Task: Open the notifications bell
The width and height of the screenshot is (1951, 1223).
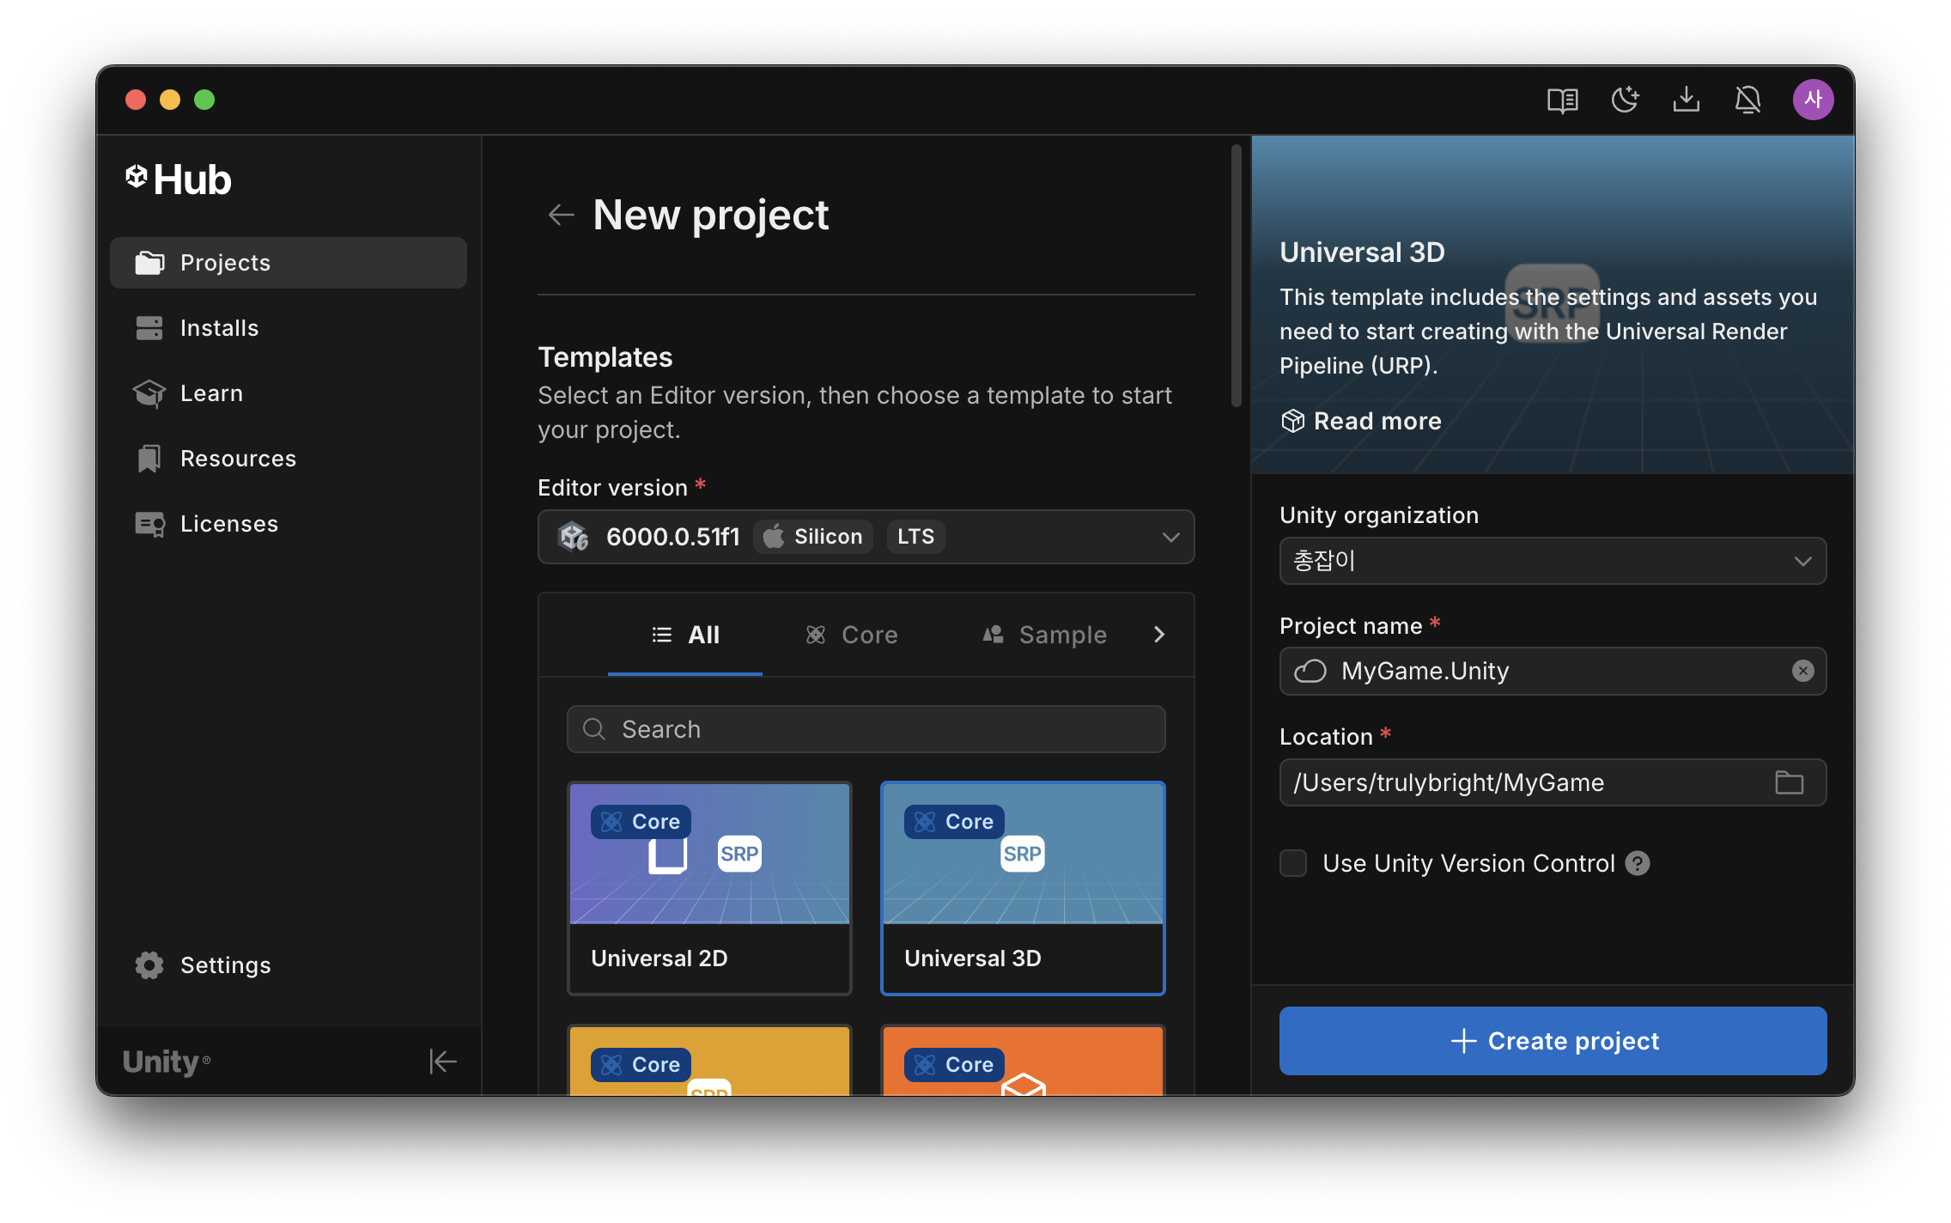Action: (x=1749, y=100)
